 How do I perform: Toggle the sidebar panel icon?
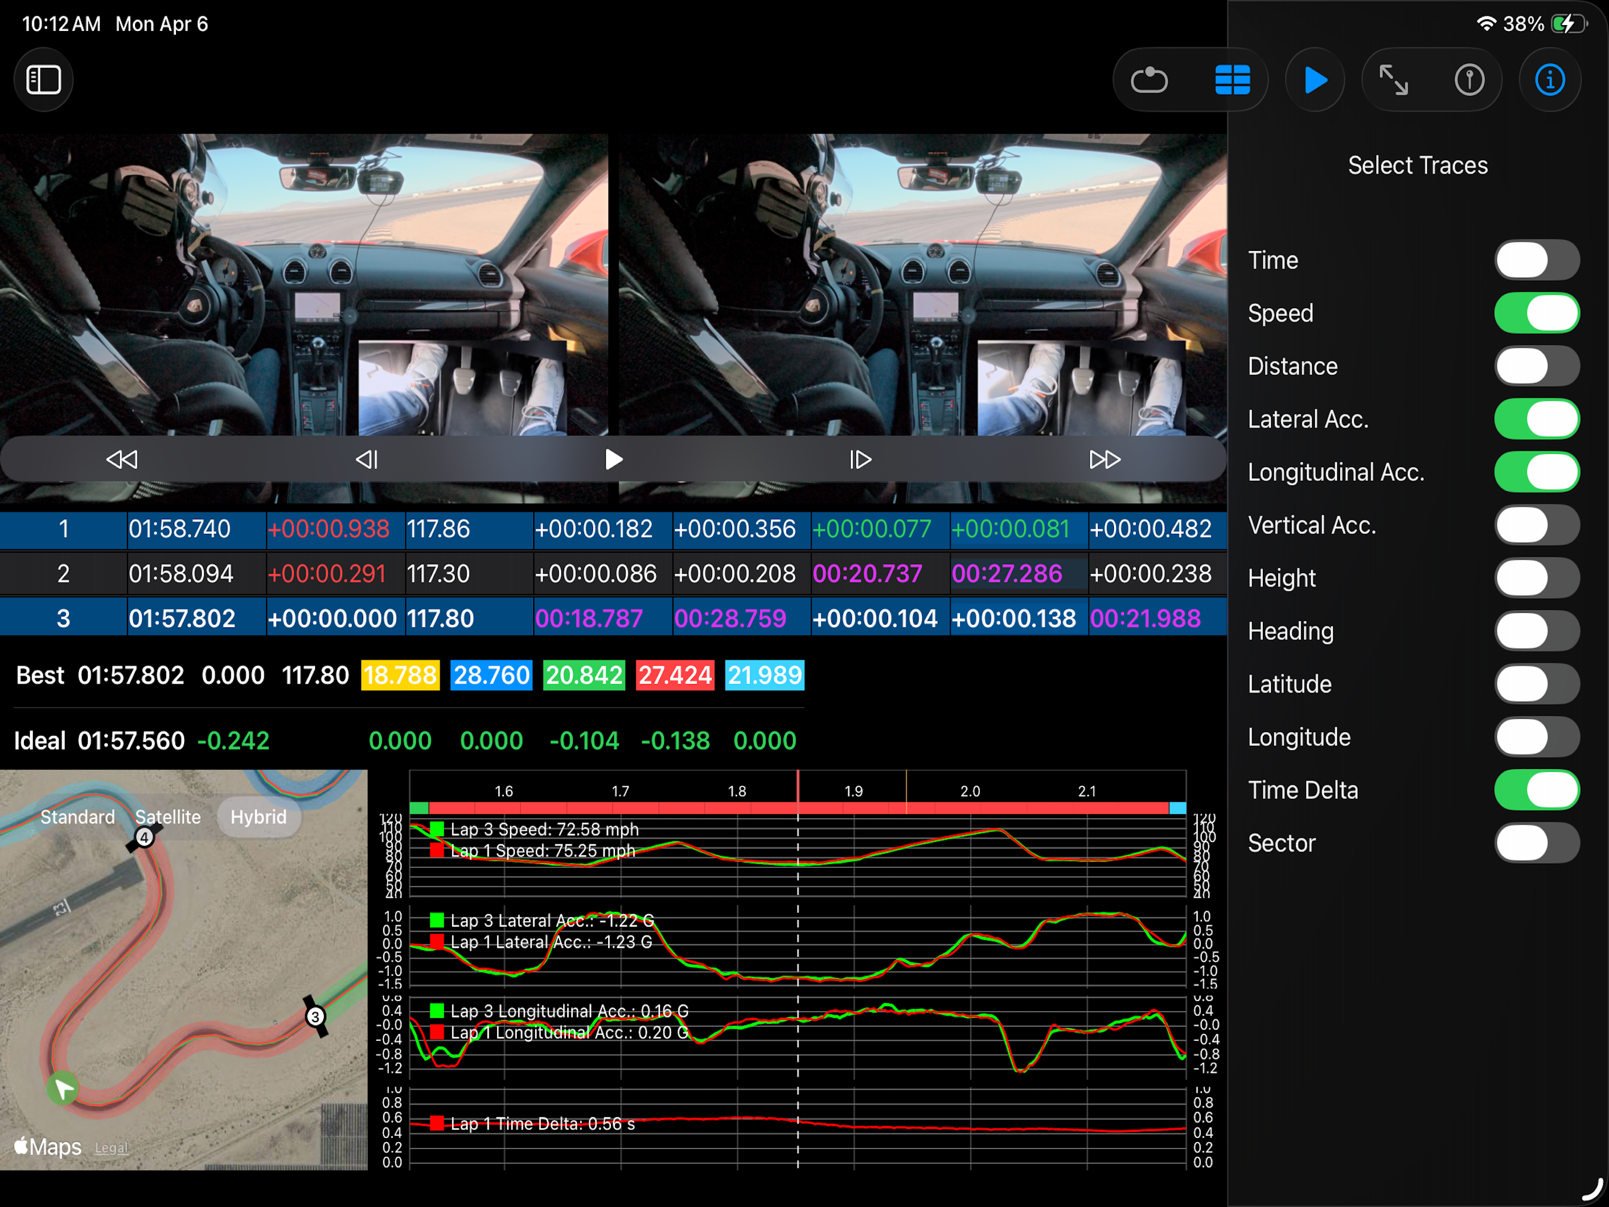(x=44, y=80)
